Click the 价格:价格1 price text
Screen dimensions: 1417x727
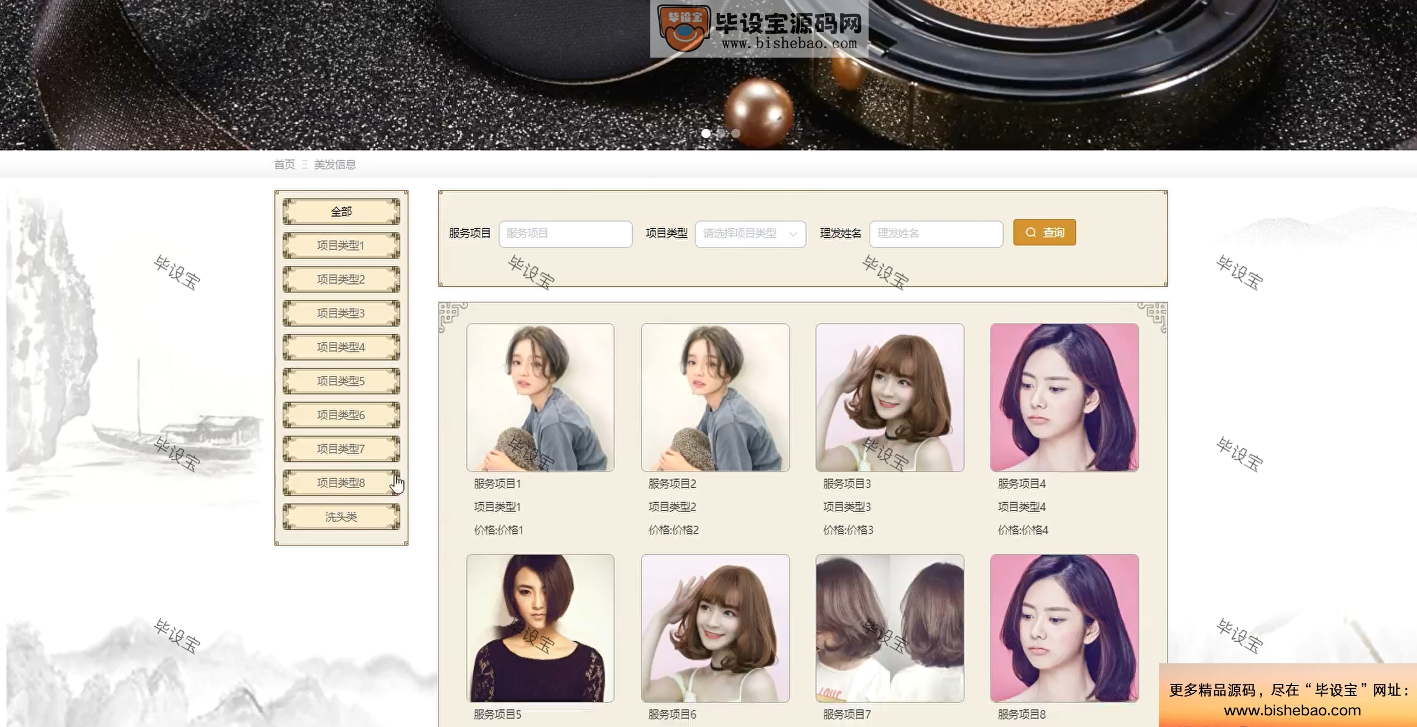tap(499, 530)
